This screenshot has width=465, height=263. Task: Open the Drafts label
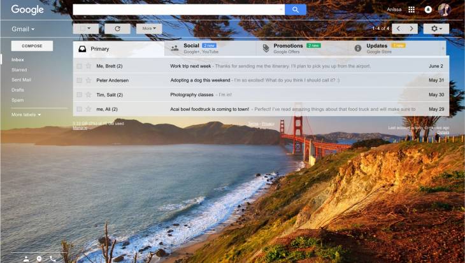click(x=17, y=90)
